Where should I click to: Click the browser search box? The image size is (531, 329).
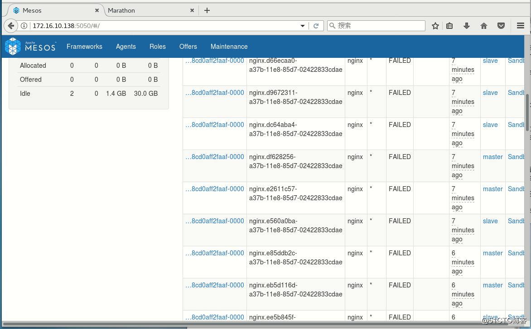376,26
